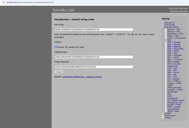The width and height of the screenshot is (189, 128).
Task: Select the Output (base32) result field
Action: pos(94,67)
